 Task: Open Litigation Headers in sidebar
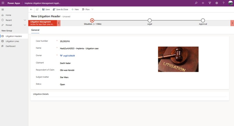[14, 36]
